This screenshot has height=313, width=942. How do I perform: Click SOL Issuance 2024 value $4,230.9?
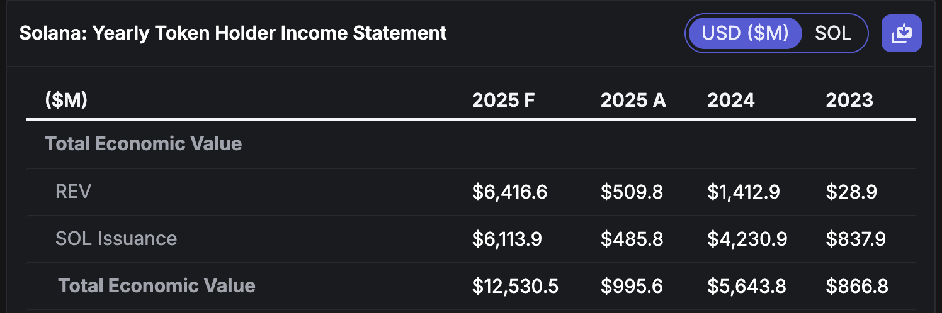pyautogui.click(x=747, y=239)
